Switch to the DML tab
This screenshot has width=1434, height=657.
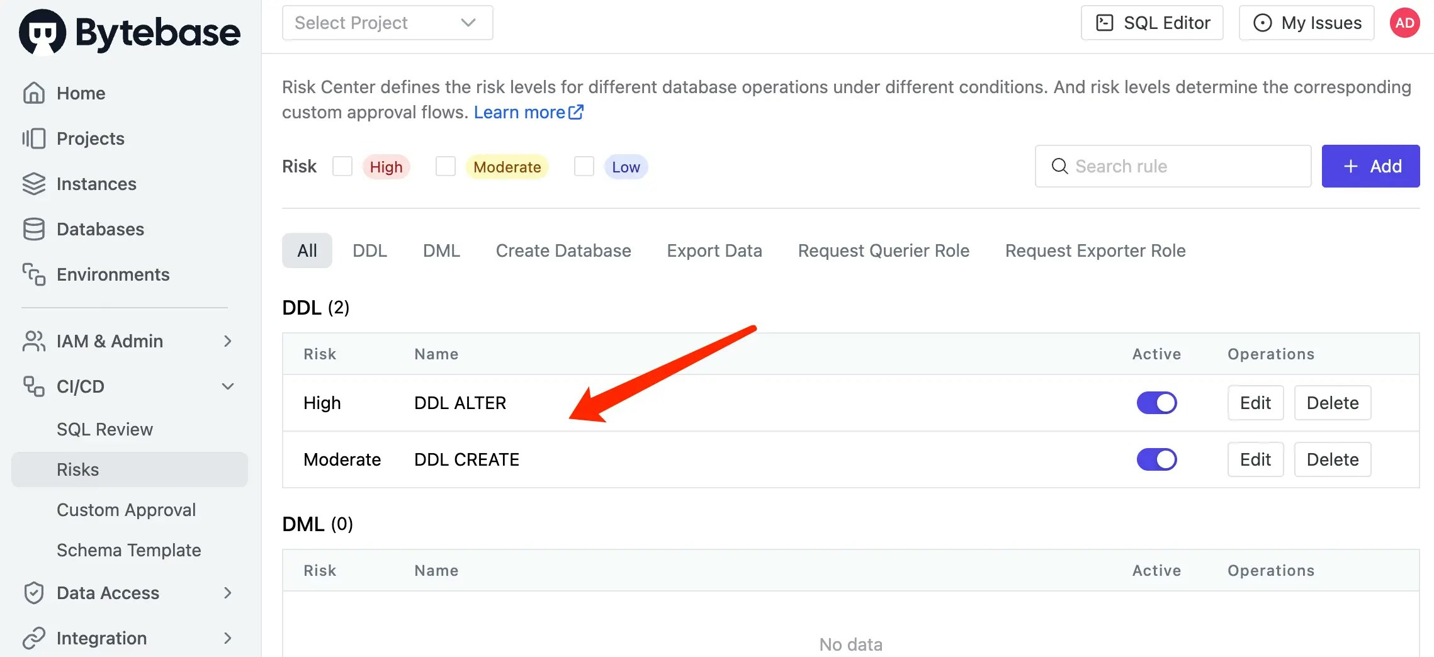441,250
